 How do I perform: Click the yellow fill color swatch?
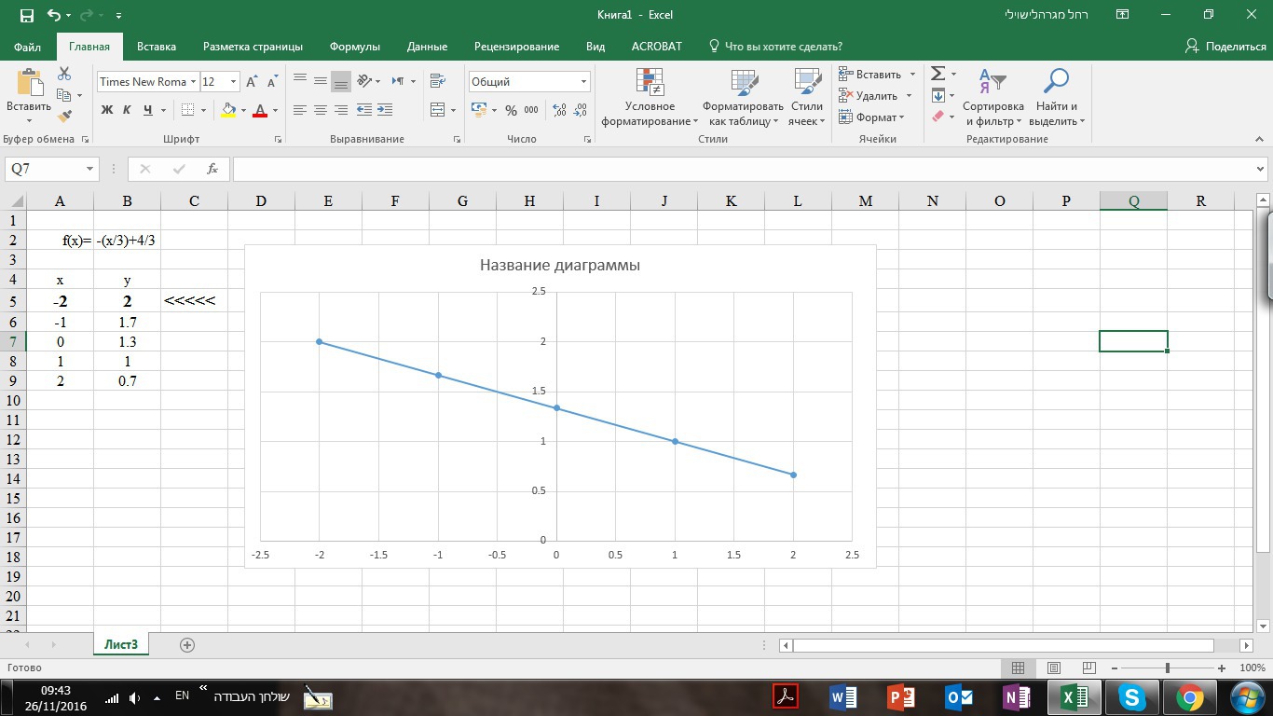click(x=228, y=110)
